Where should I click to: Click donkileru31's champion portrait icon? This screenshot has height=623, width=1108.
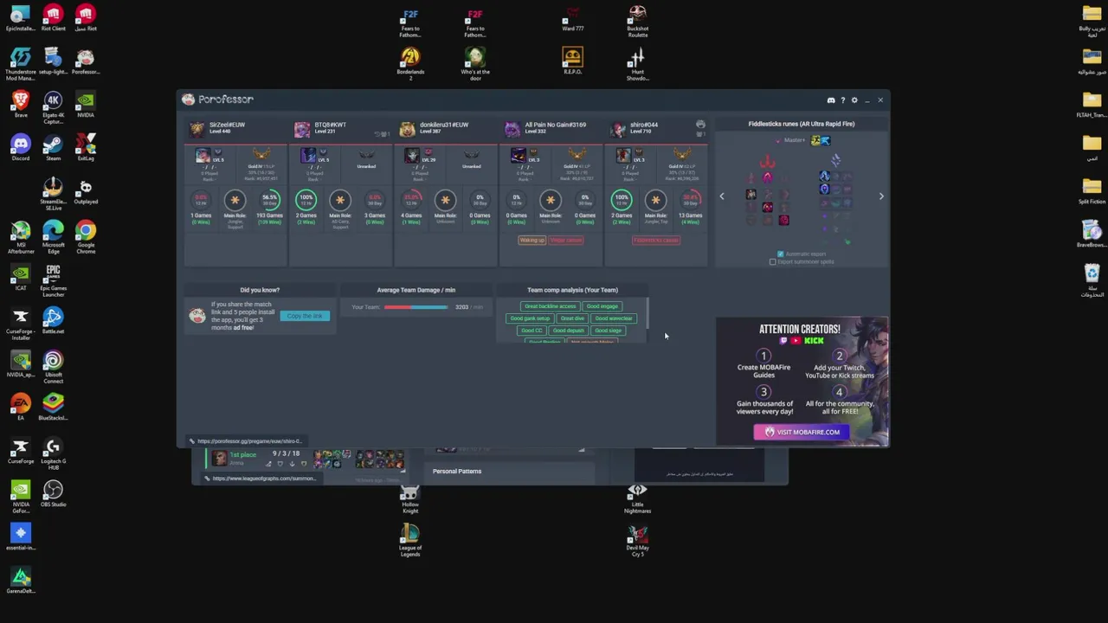pyautogui.click(x=412, y=156)
